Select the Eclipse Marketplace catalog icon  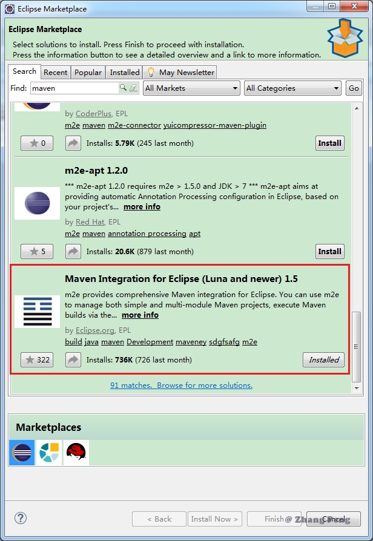pyautogui.click(x=22, y=453)
